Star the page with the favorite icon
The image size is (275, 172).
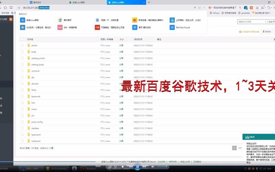click(x=19, y=8)
